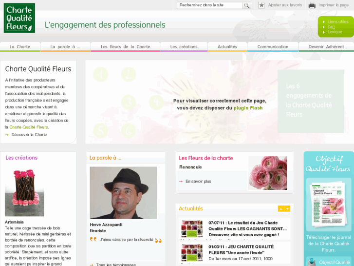Click the printer icon
This screenshot has width=354, height=266.
tap(312, 5)
